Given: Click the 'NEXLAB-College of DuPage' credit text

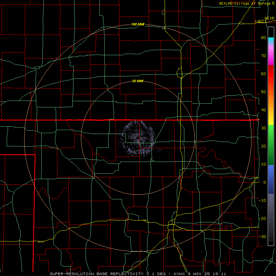Looking at the screenshot, I should click(245, 3).
